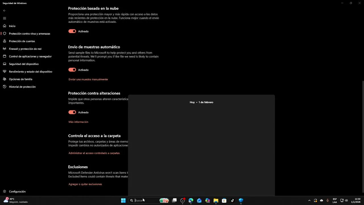
Task: Go back using the back arrow
Action: tap(4, 11)
